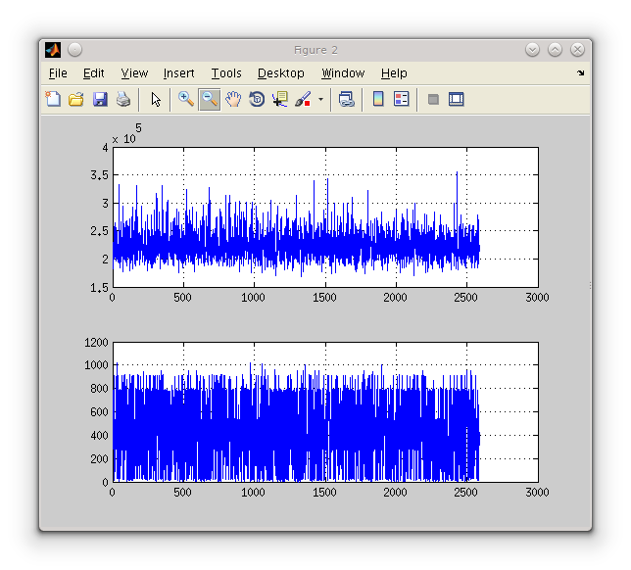The image size is (631, 570).
Task: Print the figure using the printer icon
Action: [x=123, y=99]
